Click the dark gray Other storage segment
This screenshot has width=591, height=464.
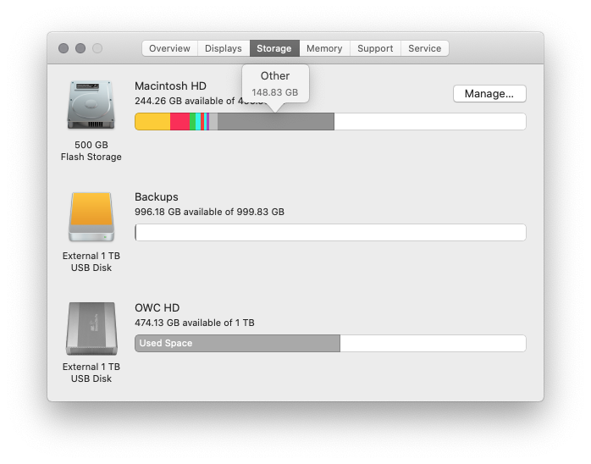(276, 122)
